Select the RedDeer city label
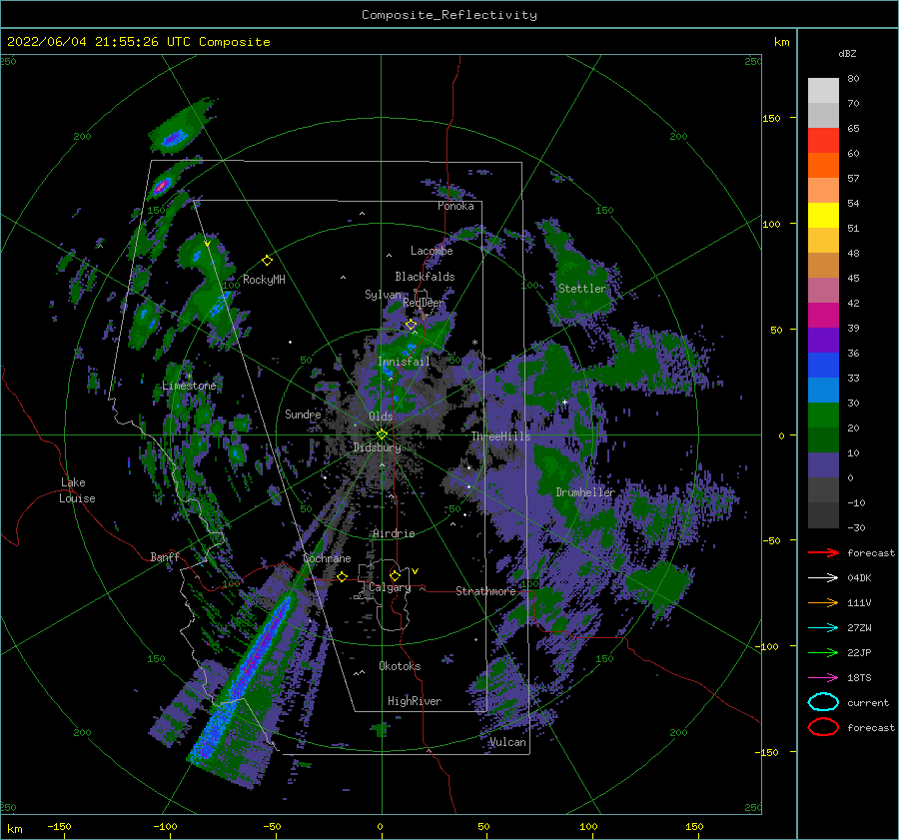This screenshot has height=840, width=899. tap(424, 303)
